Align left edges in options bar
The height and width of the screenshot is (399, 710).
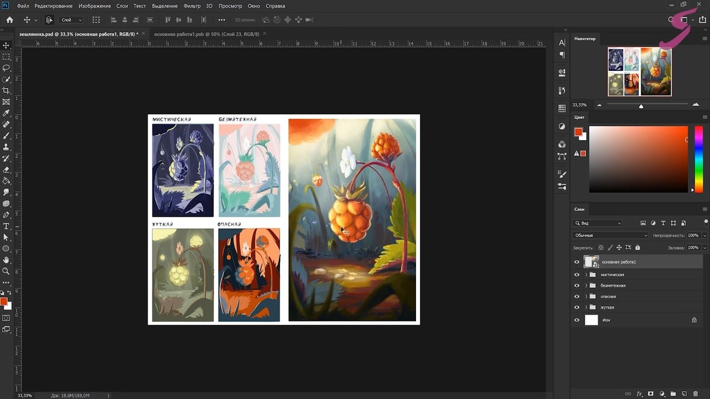pos(114,20)
